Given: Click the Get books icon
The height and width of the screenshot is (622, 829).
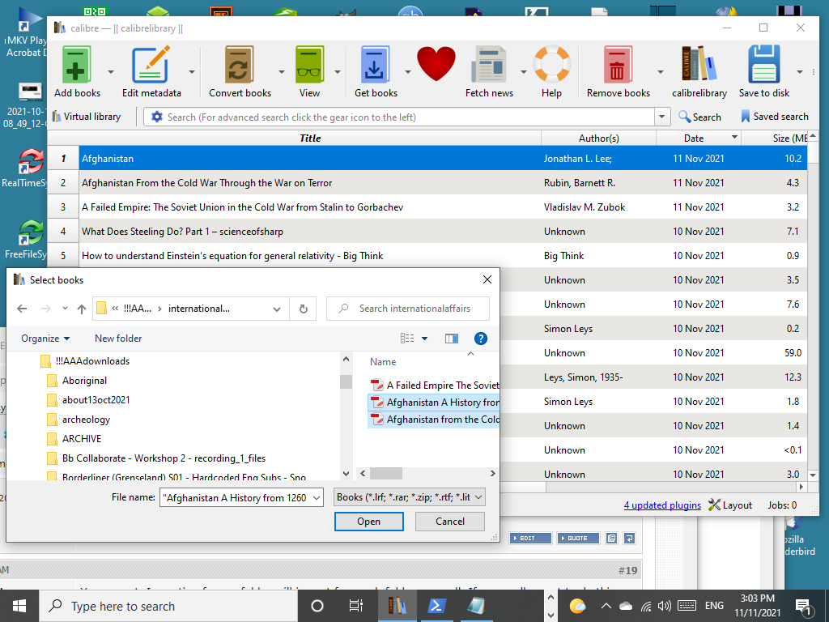Looking at the screenshot, I should [x=376, y=65].
